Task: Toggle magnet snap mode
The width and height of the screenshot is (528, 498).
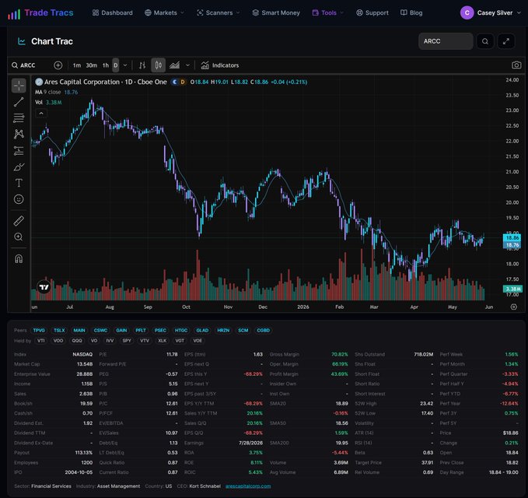Action: [x=19, y=259]
